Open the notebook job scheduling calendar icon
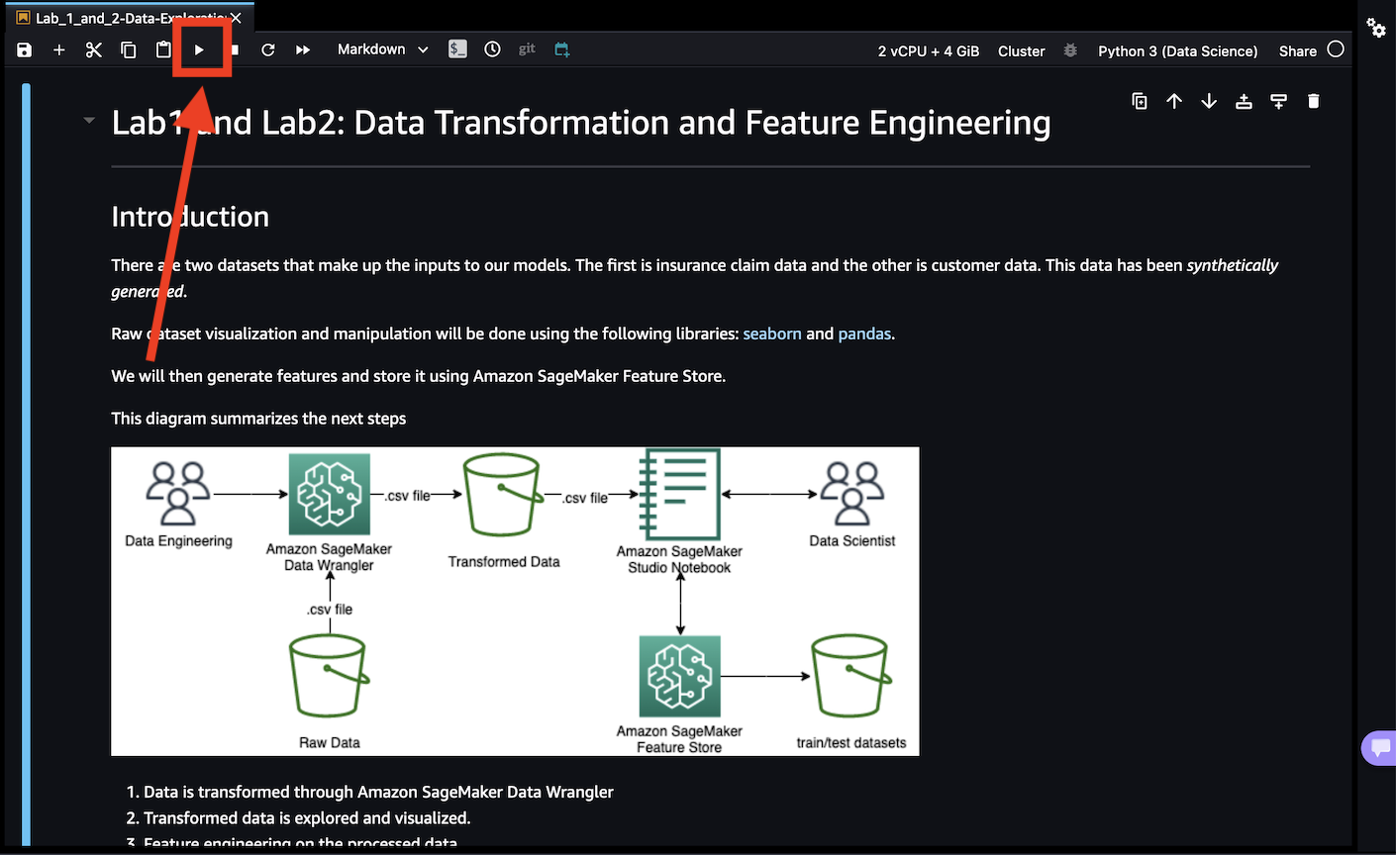This screenshot has height=855, width=1396. [x=562, y=49]
